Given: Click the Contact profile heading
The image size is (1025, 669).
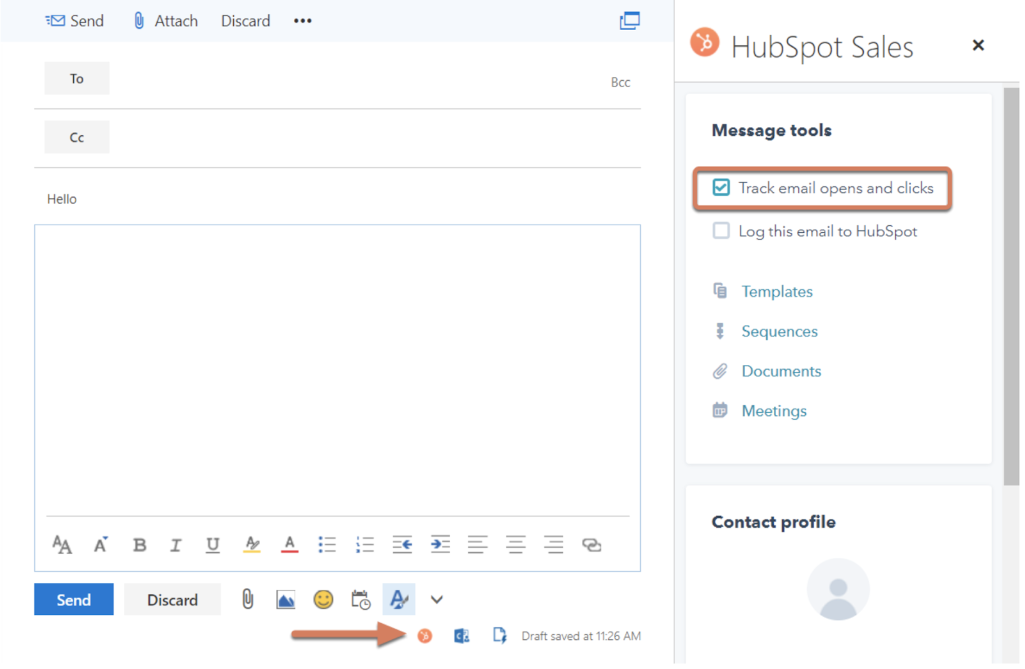Looking at the screenshot, I should [x=773, y=522].
